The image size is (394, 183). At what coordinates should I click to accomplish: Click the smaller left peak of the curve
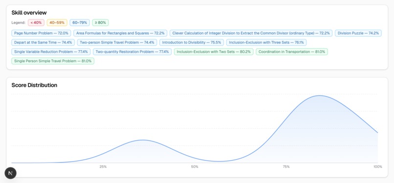pyautogui.click(x=143, y=140)
